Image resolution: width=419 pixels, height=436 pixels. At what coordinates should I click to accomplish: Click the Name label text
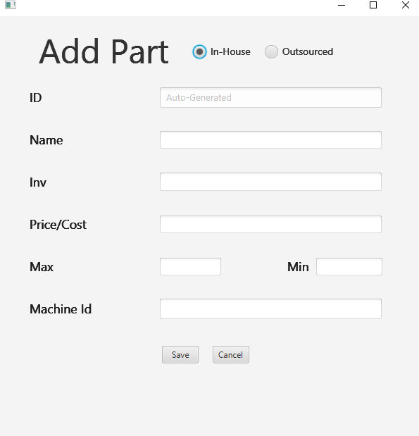pos(46,140)
